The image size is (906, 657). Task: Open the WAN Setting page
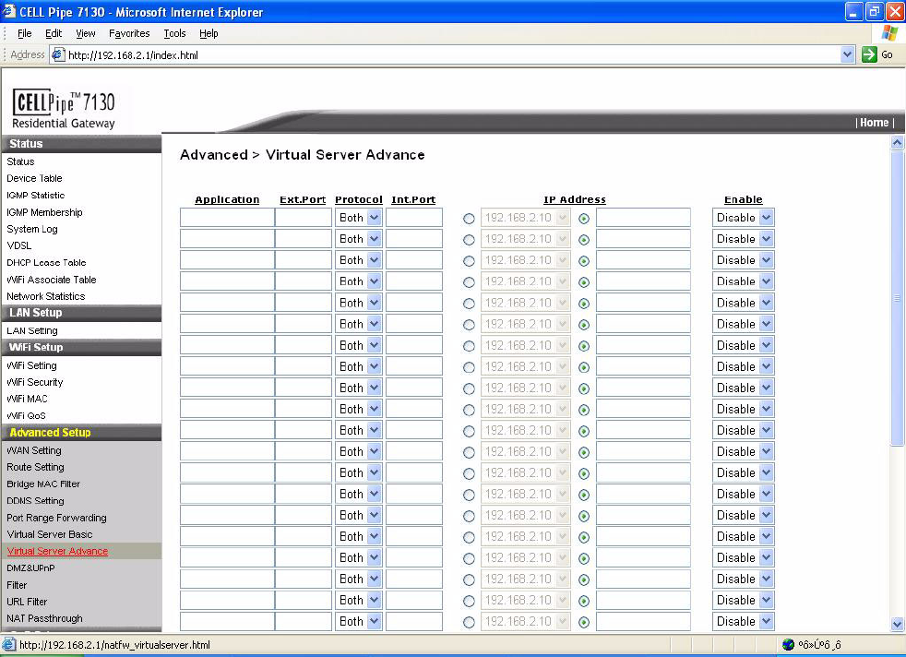(x=34, y=450)
